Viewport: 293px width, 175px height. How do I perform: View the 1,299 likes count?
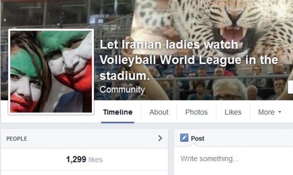point(84,160)
